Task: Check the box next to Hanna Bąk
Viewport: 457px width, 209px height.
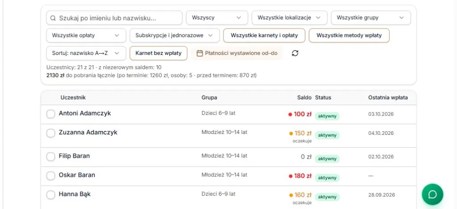Action: (x=51, y=195)
